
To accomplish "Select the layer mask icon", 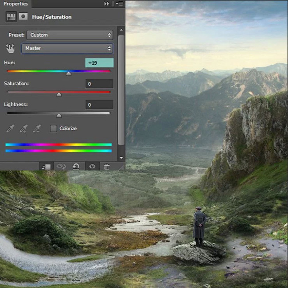I will pyautogui.click(x=23, y=17).
